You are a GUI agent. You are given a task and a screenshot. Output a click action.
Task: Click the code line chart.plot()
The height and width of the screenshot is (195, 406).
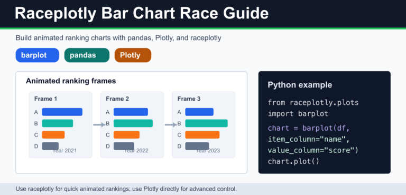[x=293, y=162]
